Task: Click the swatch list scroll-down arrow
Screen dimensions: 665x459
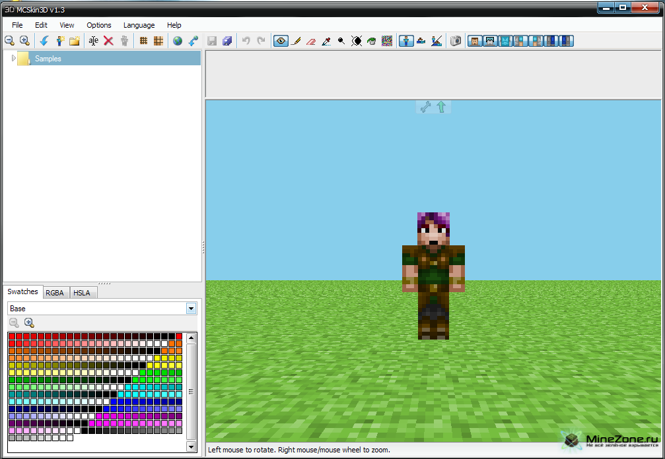Action: pos(192,446)
